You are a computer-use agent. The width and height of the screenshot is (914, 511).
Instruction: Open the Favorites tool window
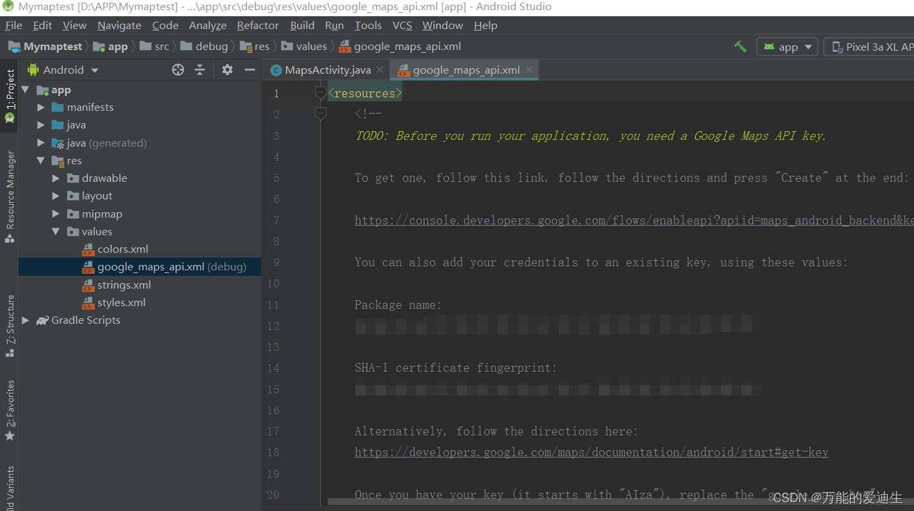(9, 404)
